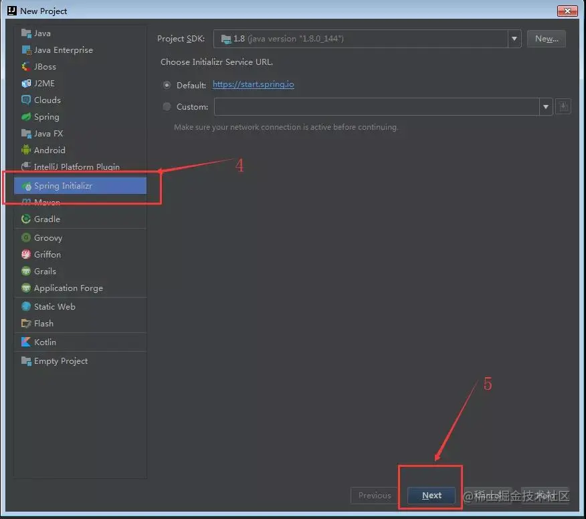The height and width of the screenshot is (519, 586).
Task: Click the Kotlin K icon
Action: pyautogui.click(x=26, y=342)
